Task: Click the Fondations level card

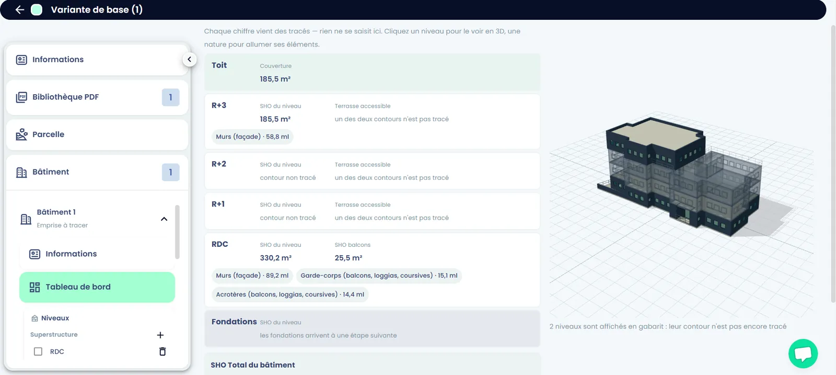Action: (x=372, y=328)
